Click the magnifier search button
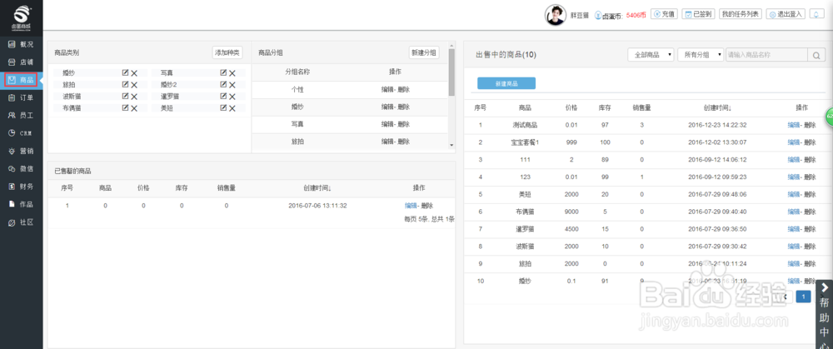Screen dimensions: 833x349 pyautogui.click(x=816, y=55)
